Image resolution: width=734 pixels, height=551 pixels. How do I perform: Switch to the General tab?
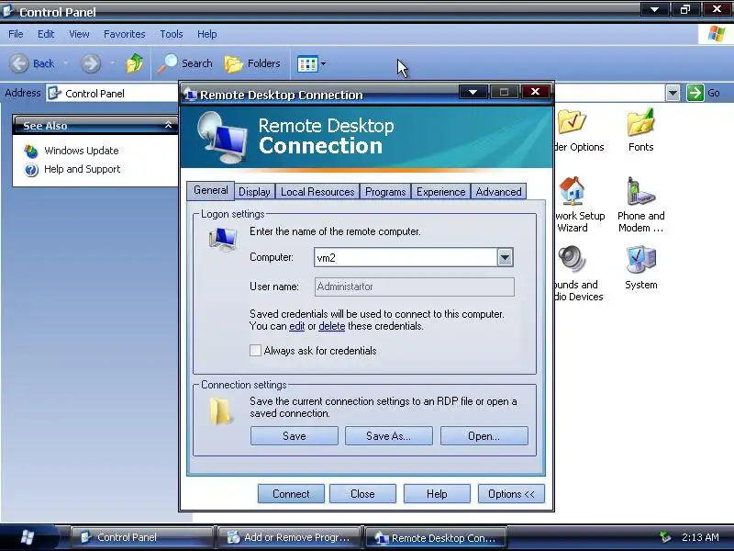coord(211,190)
